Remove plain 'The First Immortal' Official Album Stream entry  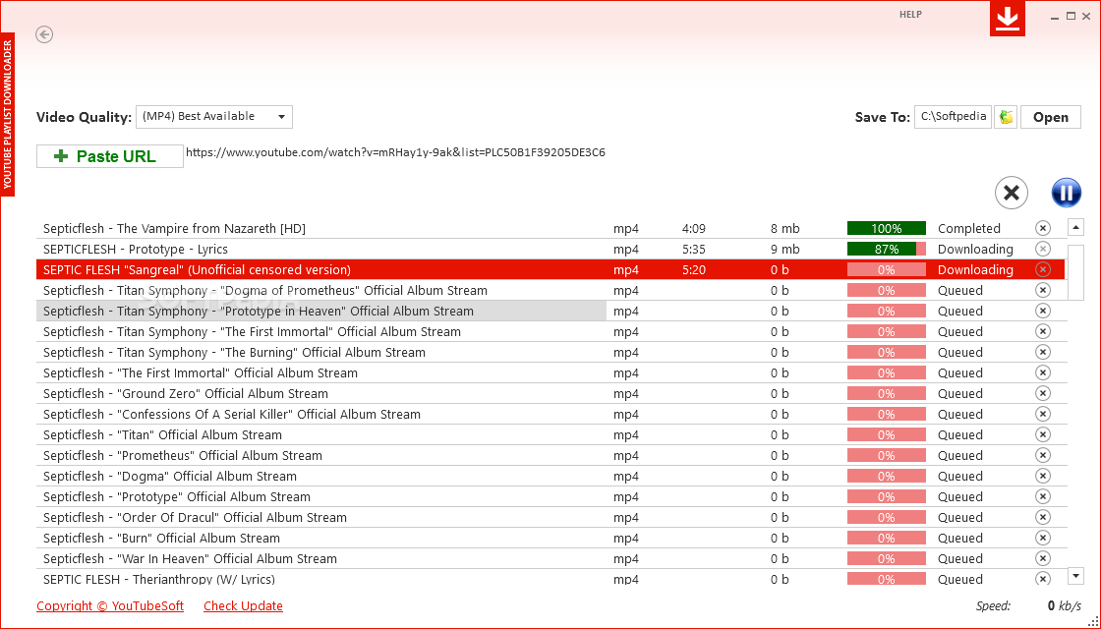tap(1043, 372)
